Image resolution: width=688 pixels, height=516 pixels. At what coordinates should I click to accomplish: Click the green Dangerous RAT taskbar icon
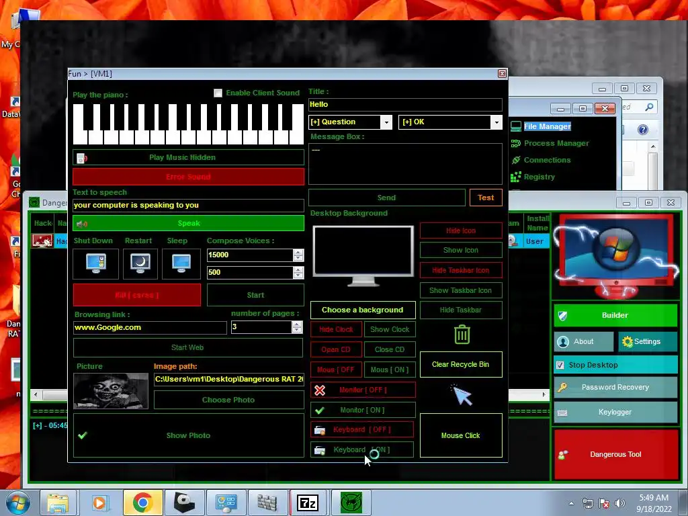coord(351,503)
